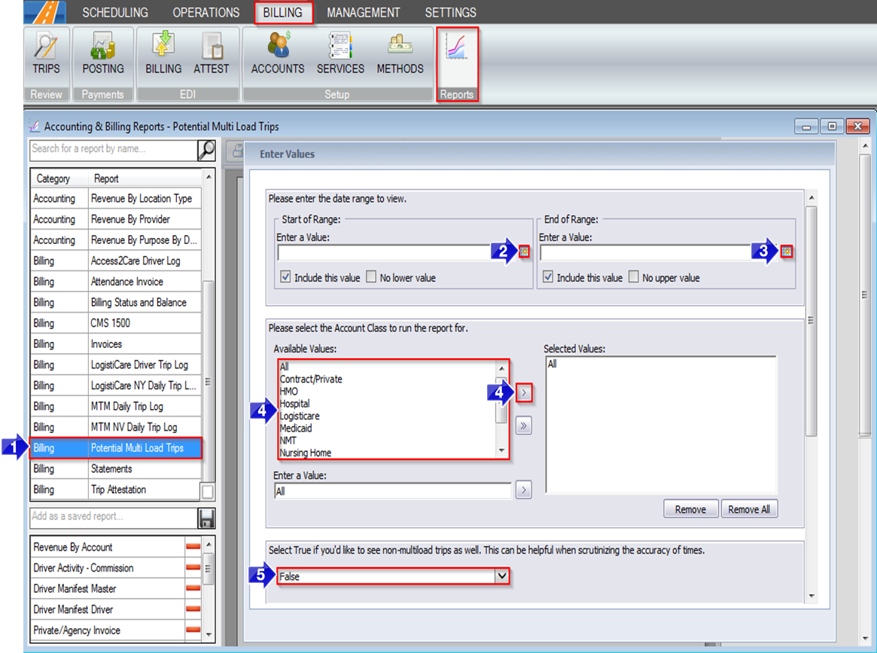Screen dimensions: 877x653
Task: Select the BILLING tab in the top menu
Action: point(283,12)
